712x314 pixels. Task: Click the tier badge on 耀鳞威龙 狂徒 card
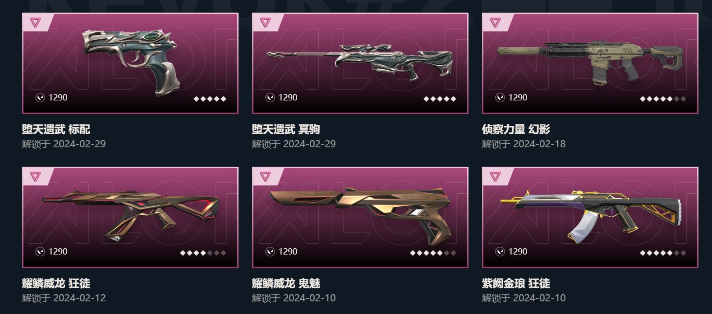(35, 176)
